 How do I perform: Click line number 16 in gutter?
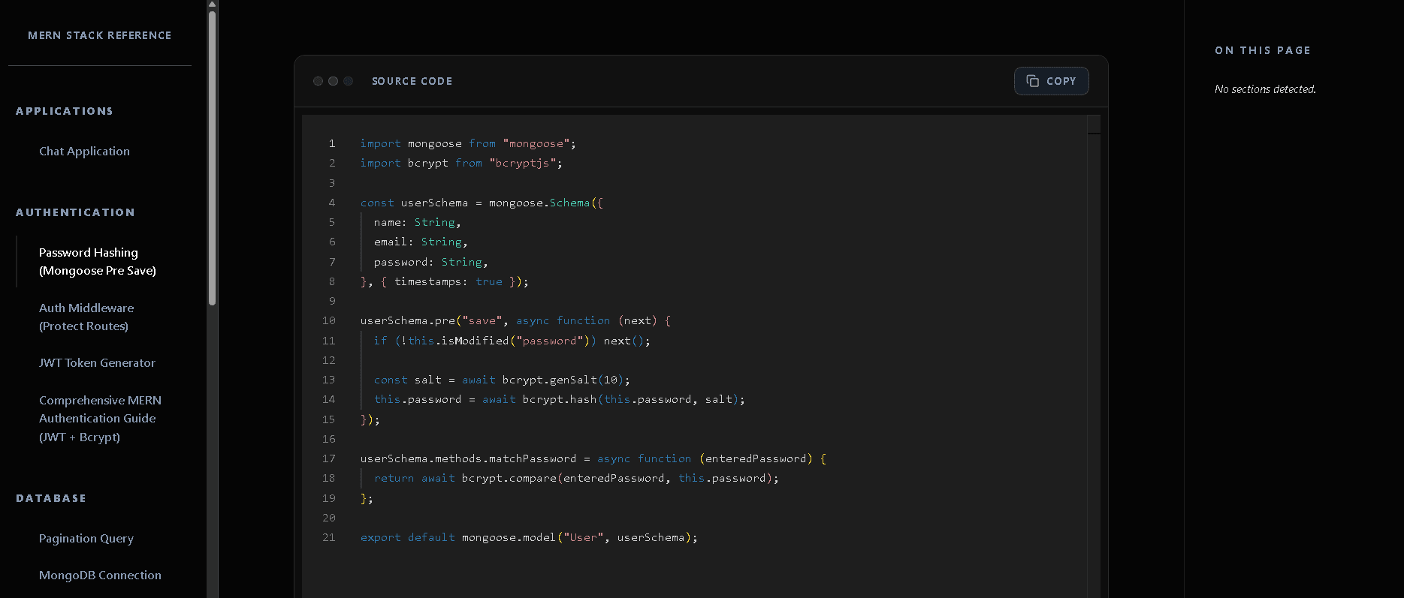329,439
